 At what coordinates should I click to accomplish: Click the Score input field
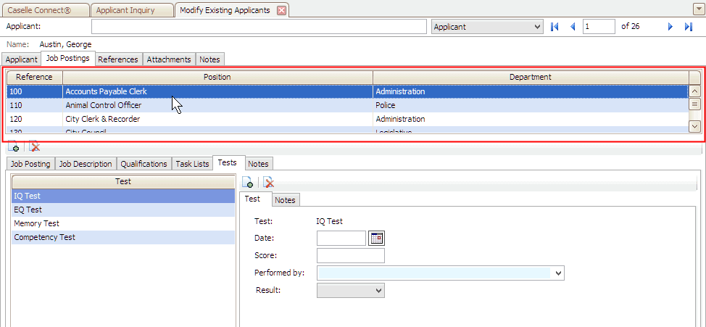[x=351, y=256]
